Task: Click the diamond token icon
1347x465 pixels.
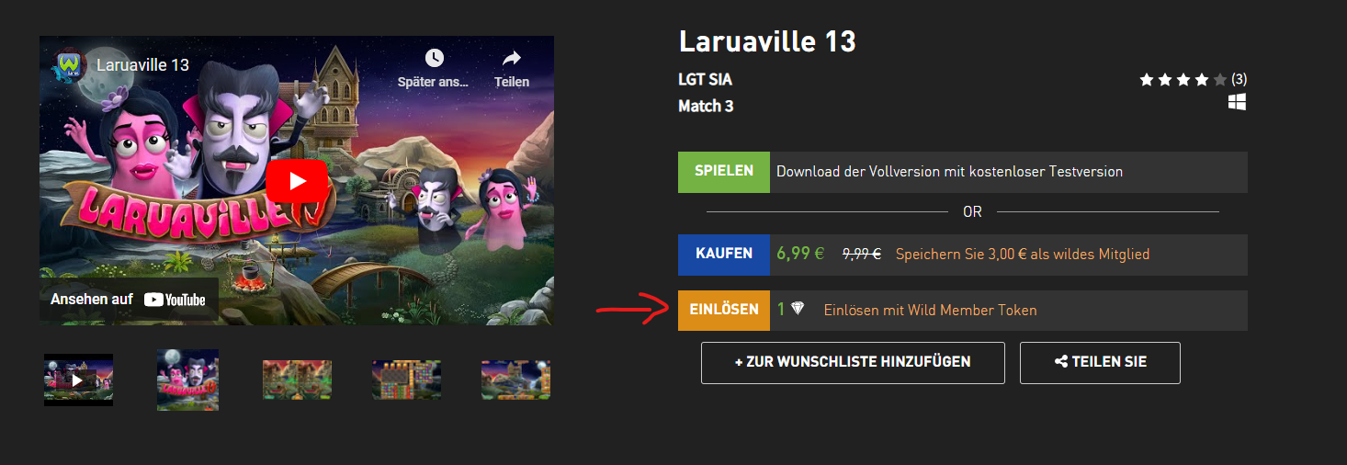Action: point(798,310)
